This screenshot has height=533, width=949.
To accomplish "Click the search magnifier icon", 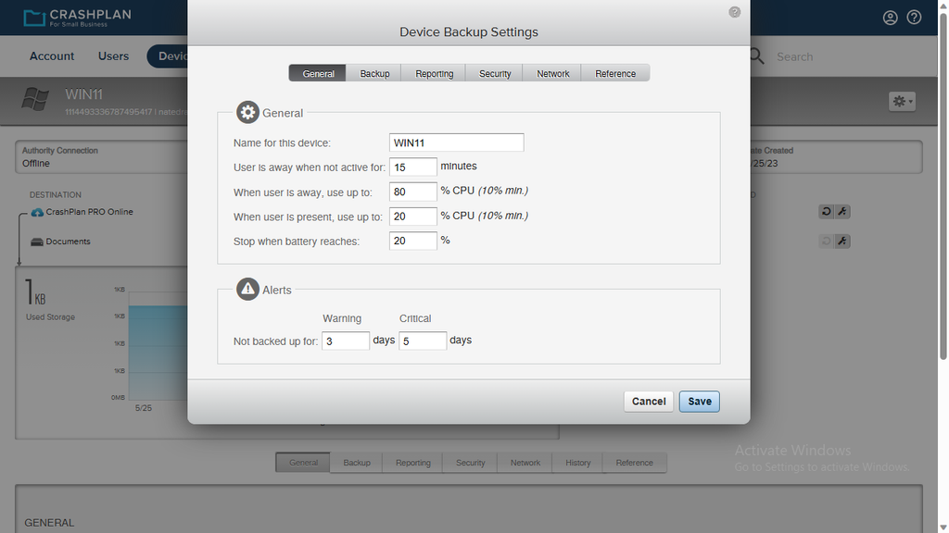I will (x=755, y=56).
